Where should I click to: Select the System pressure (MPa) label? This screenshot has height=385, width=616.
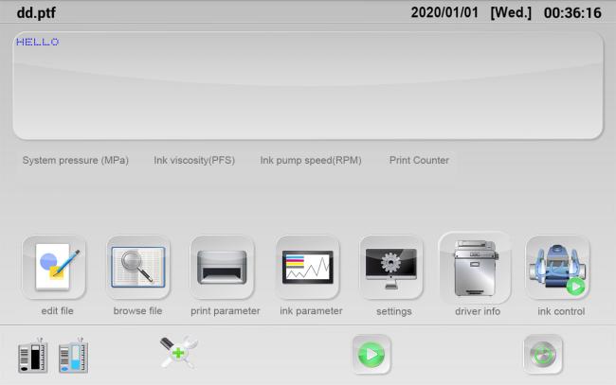pos(75,160)
